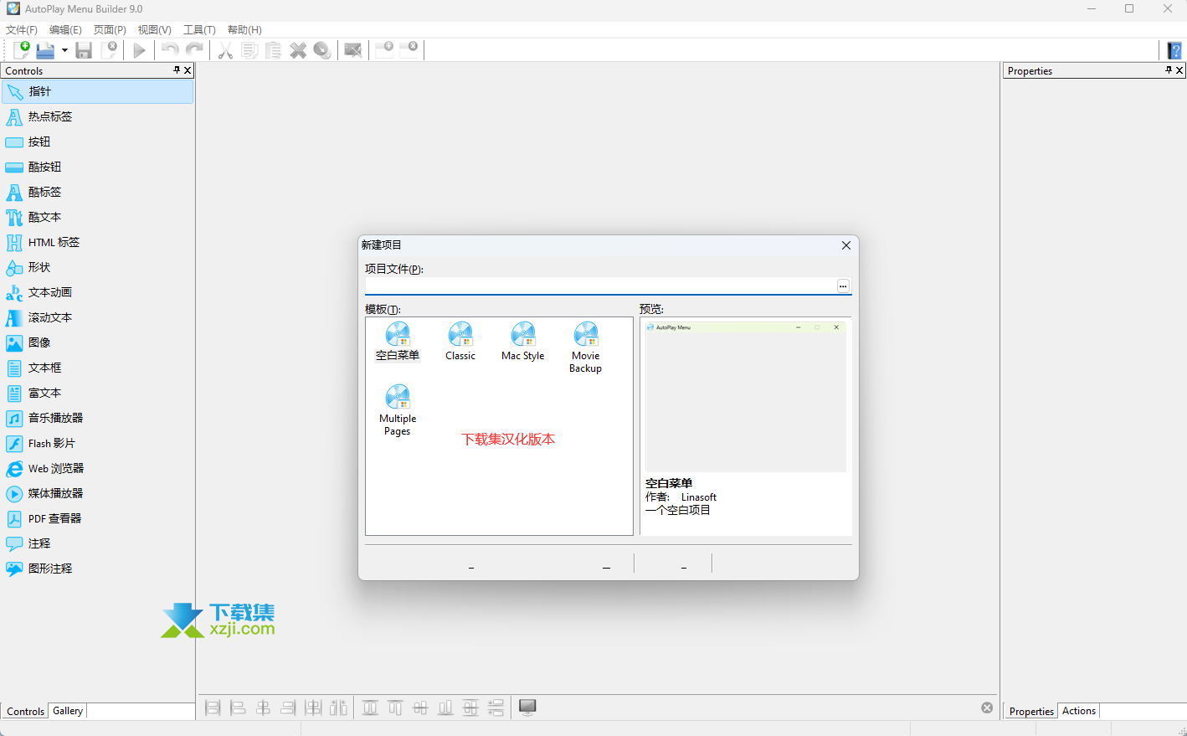The image size is (1187, 736).
Task: Select the 音乐播放器 control
Action: 98,418
